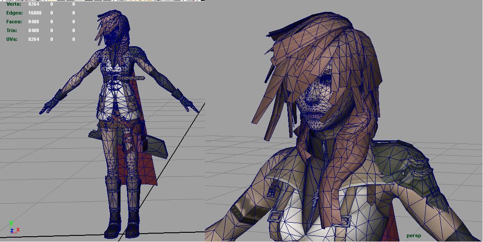Click the character's visible eye in the close-up
483x242 pixels.
pos(326,79)
